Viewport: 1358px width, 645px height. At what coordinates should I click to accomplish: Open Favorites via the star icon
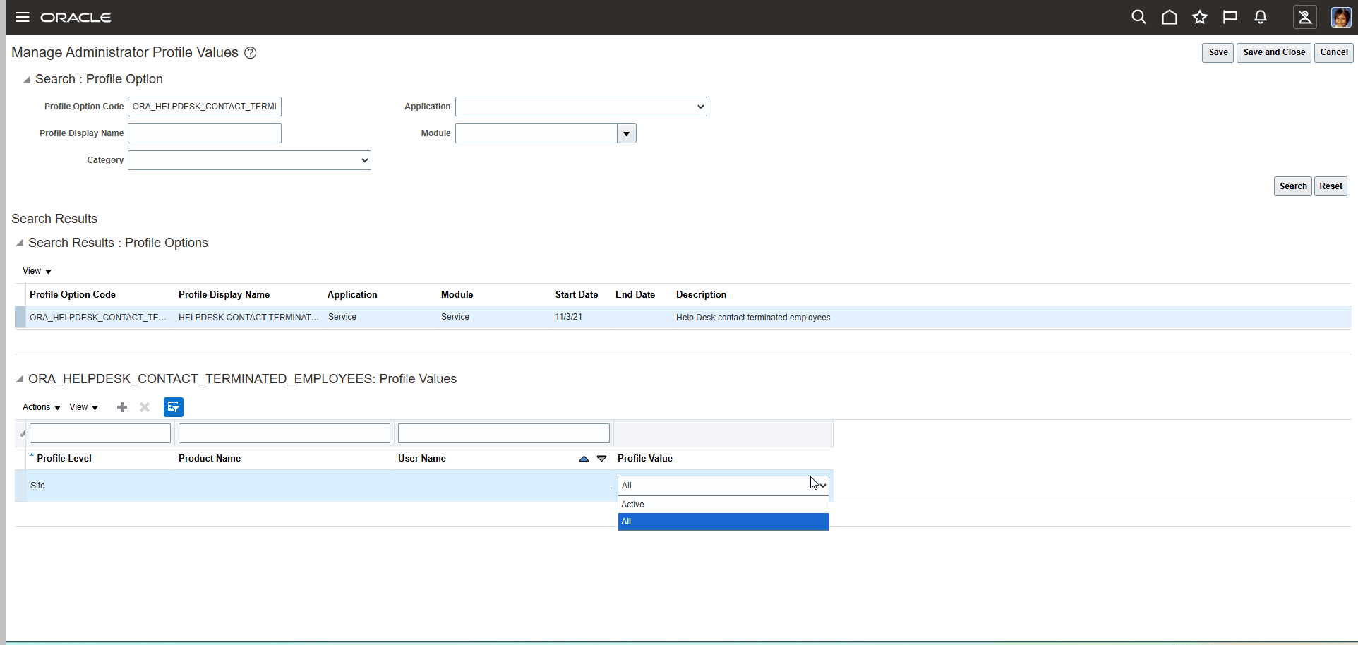(x=1200, y=17)
